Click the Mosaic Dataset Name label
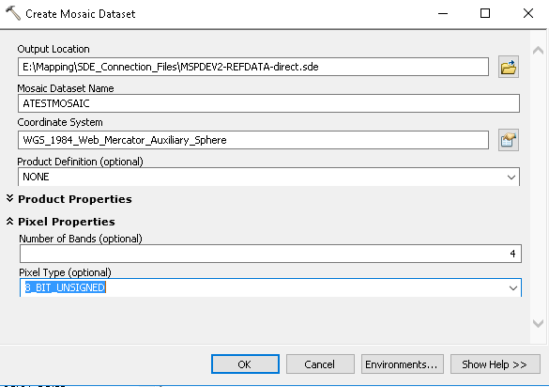This screenshot has height=387, width=549. pyautogui.click(x=66, y=88)
